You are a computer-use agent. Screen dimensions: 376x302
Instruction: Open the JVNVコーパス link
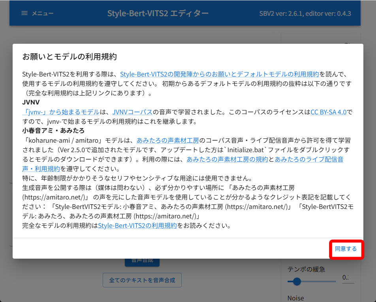tap(132, 112)
